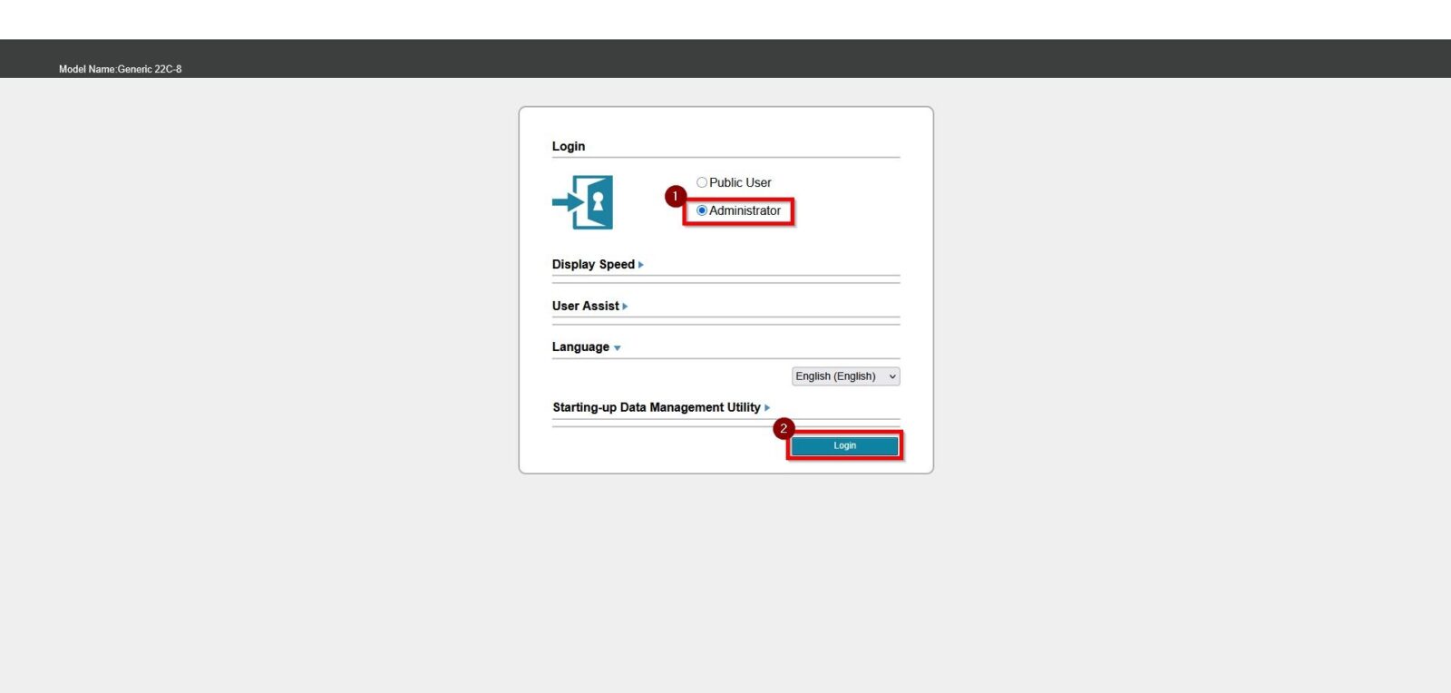This screenshot has width=1451, height=693.
Task: Click the red number 2 badge
Action: [x=784, y=428]
